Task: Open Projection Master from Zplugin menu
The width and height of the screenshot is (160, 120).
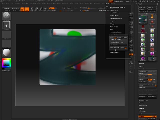Action: pyautogui.click(x=116, y=18)
